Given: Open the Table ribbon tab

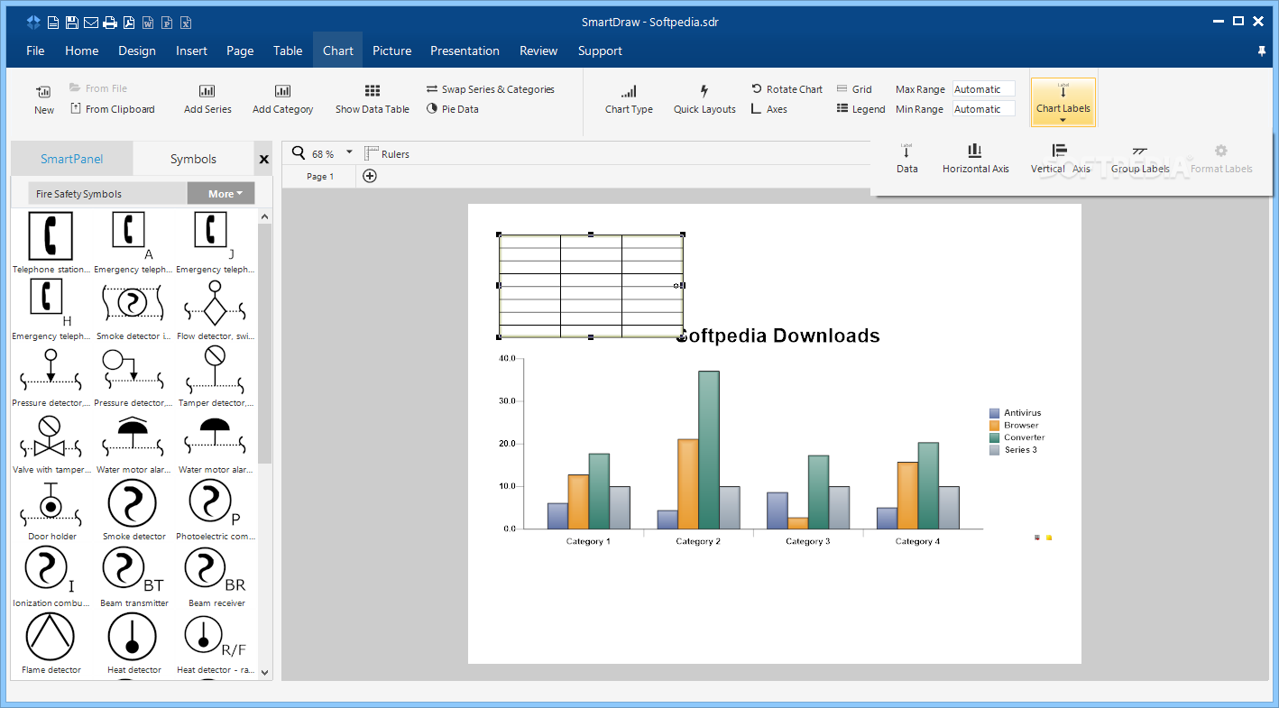Looking at the screenshot, I should click(x=288, y=51).
